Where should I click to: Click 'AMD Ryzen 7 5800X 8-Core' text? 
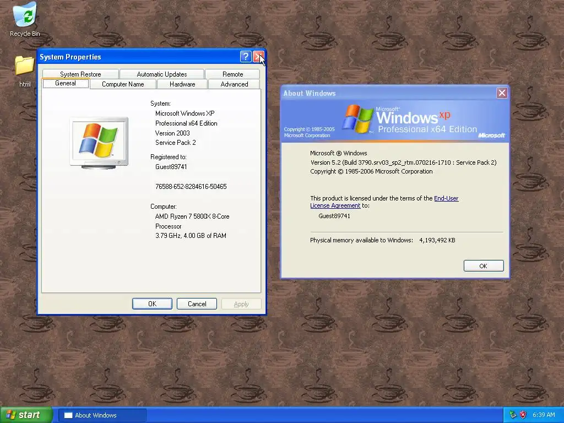192,216
